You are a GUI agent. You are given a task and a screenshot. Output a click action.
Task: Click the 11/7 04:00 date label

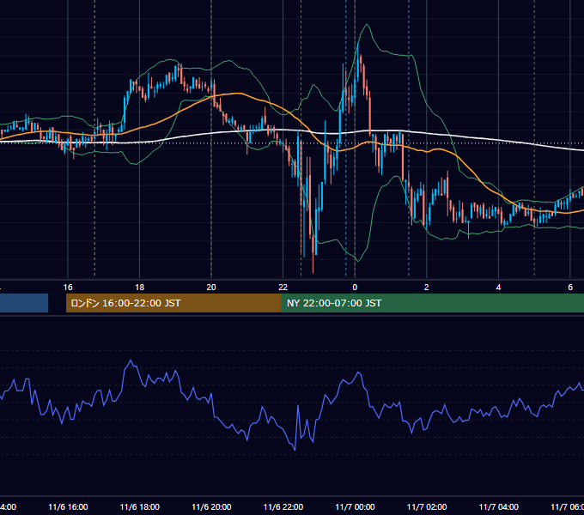coord(498,506)
